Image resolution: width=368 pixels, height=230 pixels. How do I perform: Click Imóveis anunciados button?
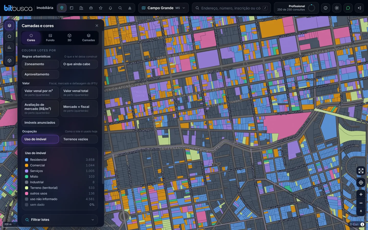40,123
